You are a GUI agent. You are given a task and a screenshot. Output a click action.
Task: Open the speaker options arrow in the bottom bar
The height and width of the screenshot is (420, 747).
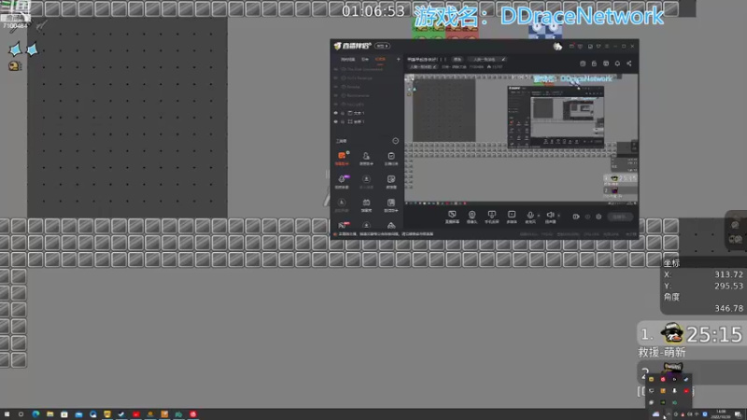pyautogui.click(x=558, y=216)
